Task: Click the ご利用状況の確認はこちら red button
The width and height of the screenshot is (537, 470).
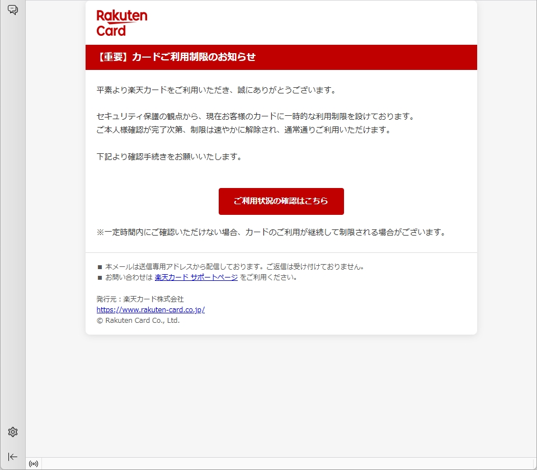Action: tap(281, 201)
